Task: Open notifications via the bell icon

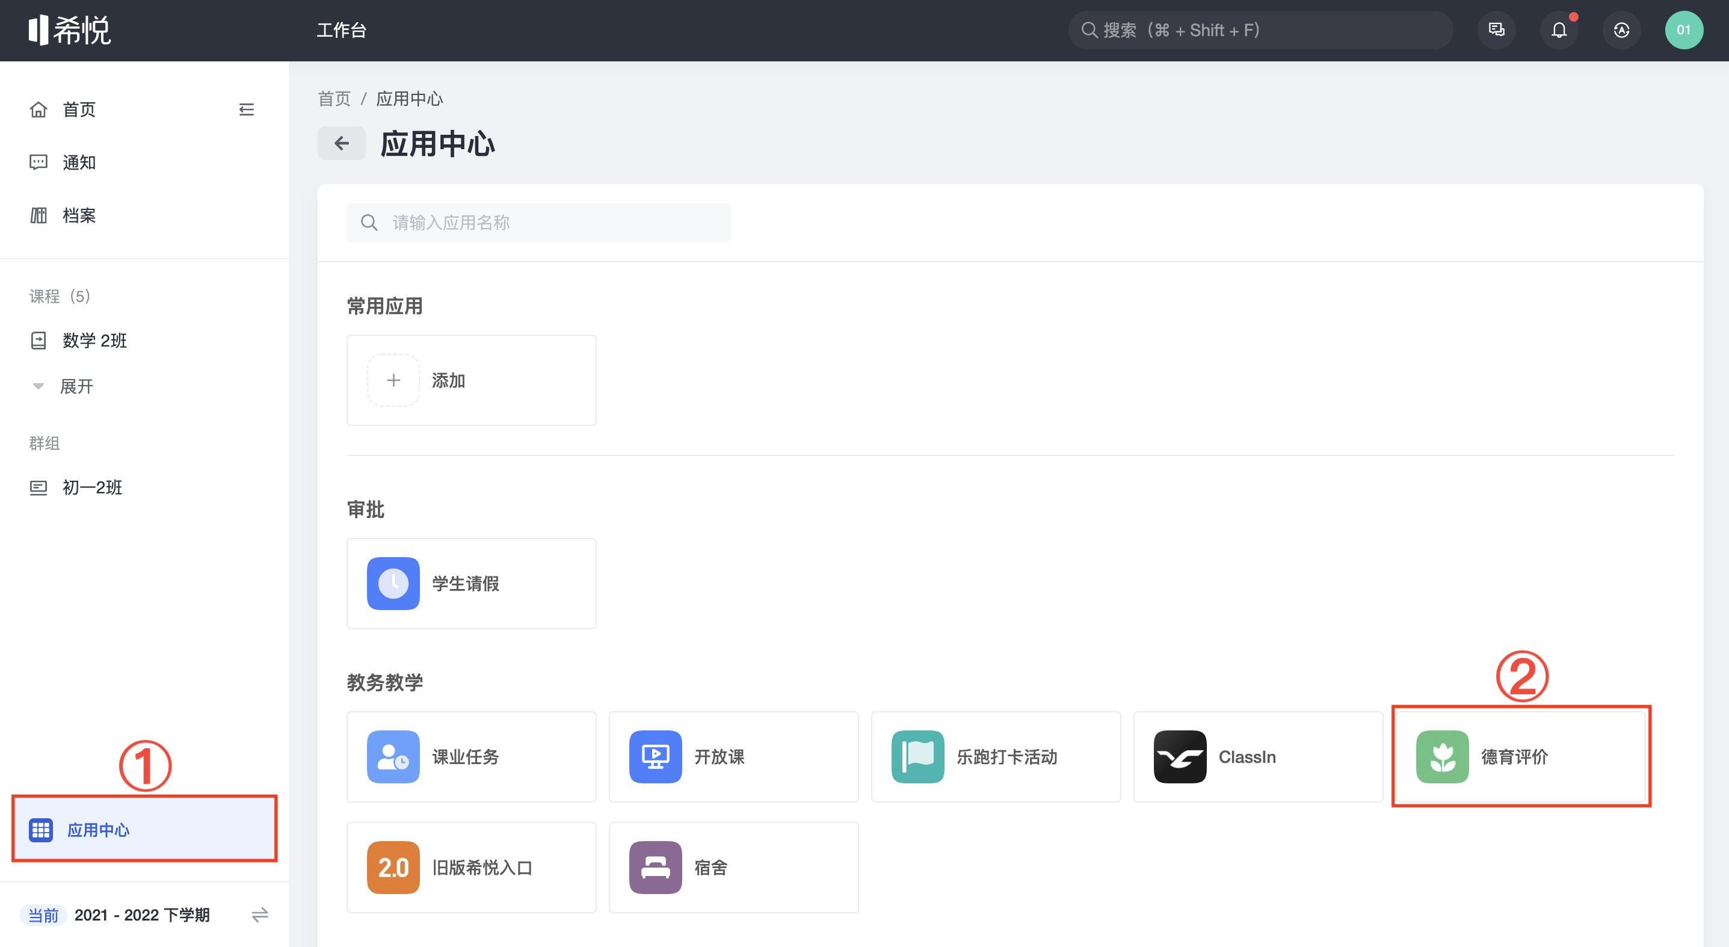Action: (x=1559, y=30)
